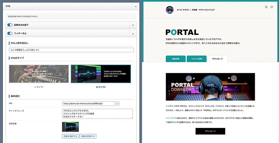Image resolution: width=279 pixels, height=143 pixels.
Task: Follow the クイックタグ link
Action: click(171, 118)
